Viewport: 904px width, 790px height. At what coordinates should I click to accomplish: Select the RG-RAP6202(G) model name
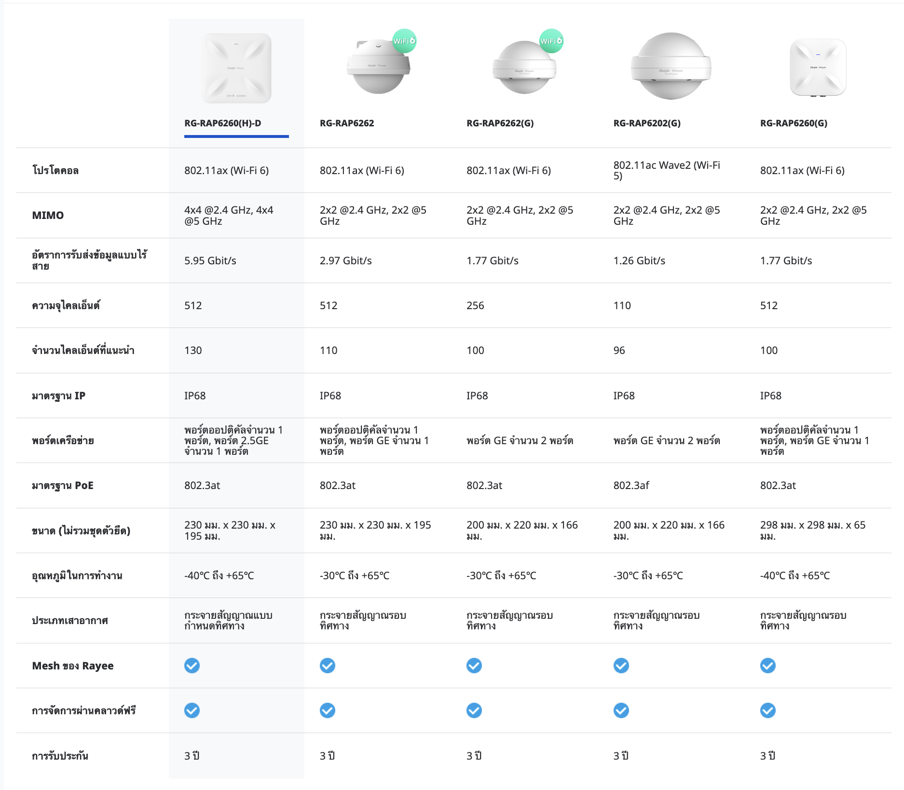[x=646, y=123]
